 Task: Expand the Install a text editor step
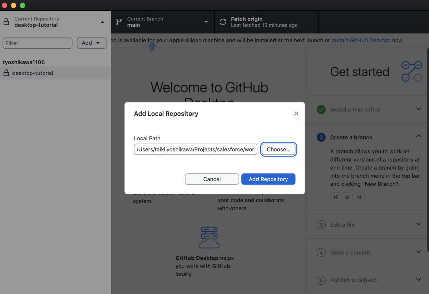(x=418, y=109)
